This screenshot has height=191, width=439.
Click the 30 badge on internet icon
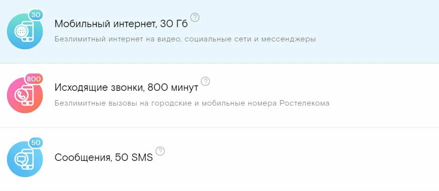pos(36,15)
